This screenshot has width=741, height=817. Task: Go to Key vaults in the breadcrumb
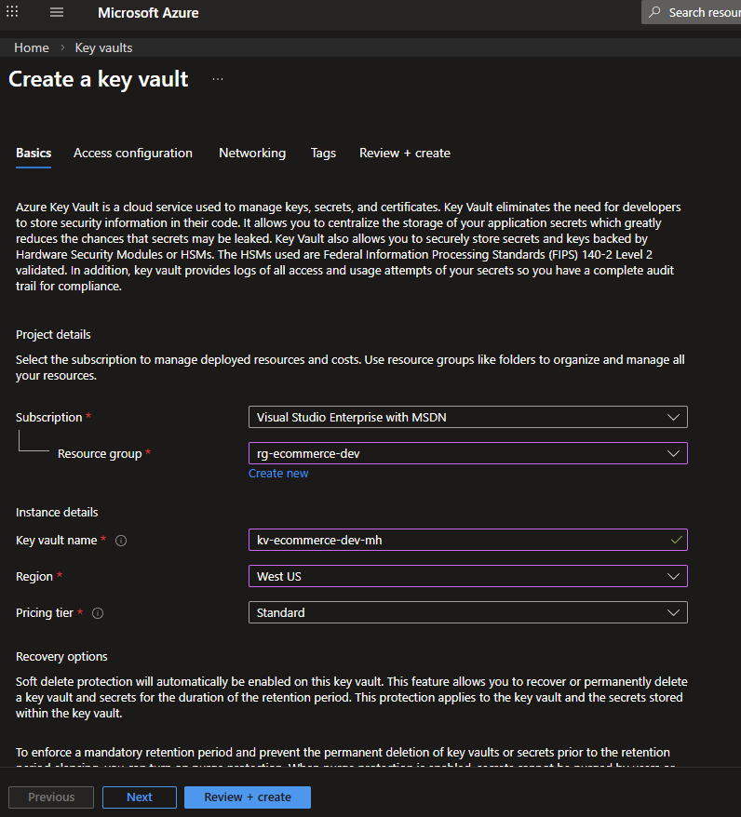pos(103,47)
